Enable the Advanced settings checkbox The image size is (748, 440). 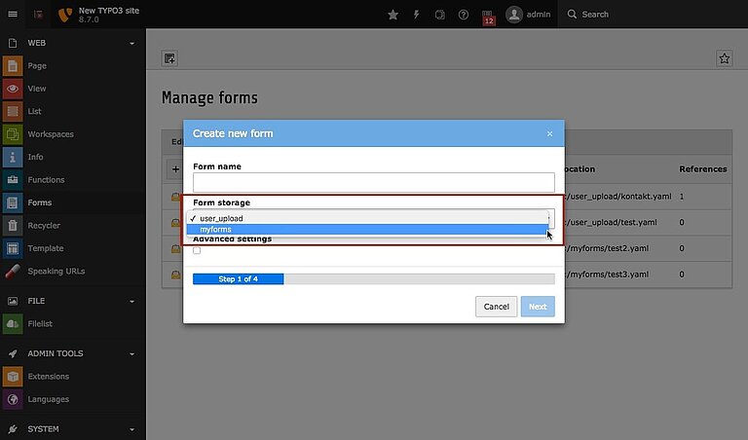point(197,251)
